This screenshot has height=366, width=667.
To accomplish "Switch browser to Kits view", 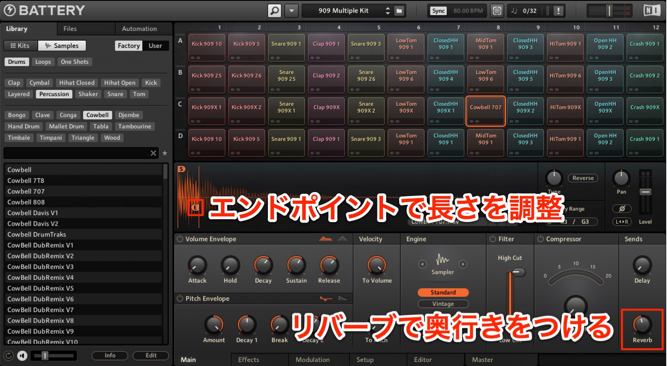I will pyautogui.click(x=21, y=46).
